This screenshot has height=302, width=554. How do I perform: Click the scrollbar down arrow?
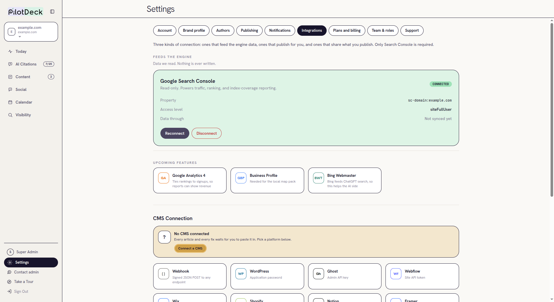point(552,299)
